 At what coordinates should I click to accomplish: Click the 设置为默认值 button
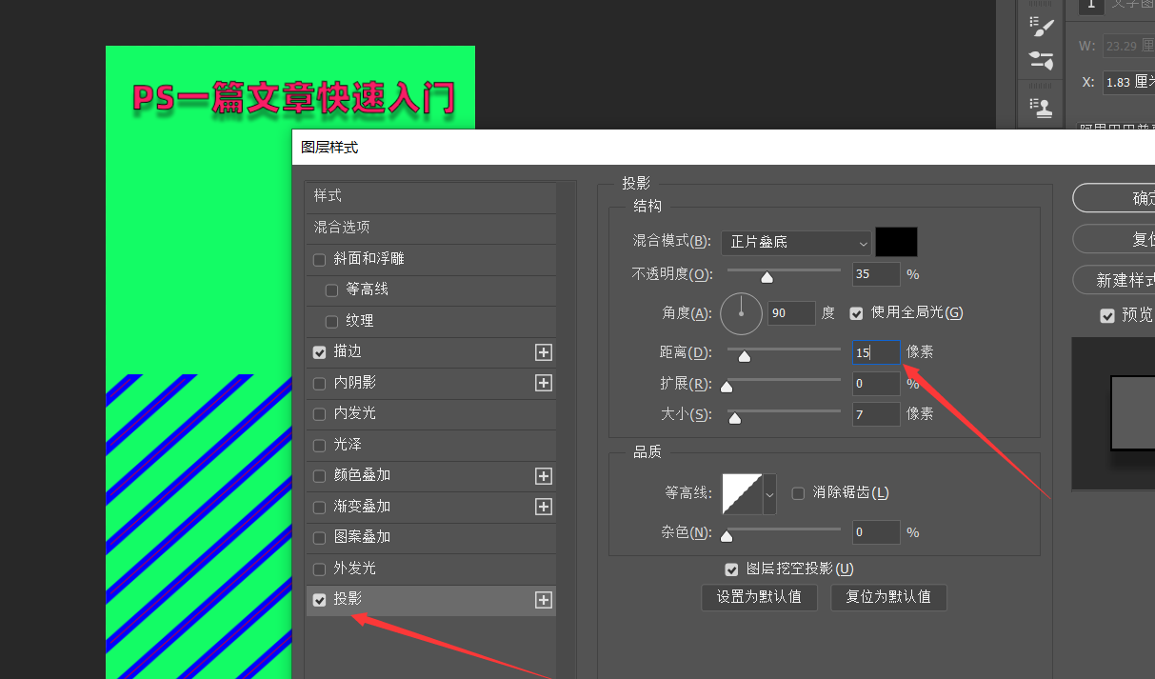[x=759, y=598]
